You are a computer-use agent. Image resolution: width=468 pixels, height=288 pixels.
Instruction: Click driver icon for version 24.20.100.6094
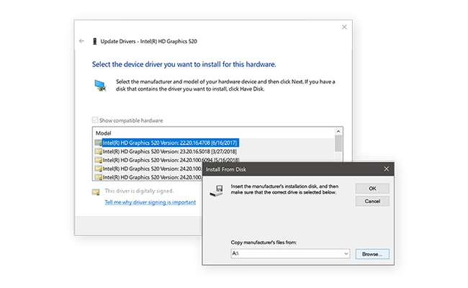click(98, 160)
